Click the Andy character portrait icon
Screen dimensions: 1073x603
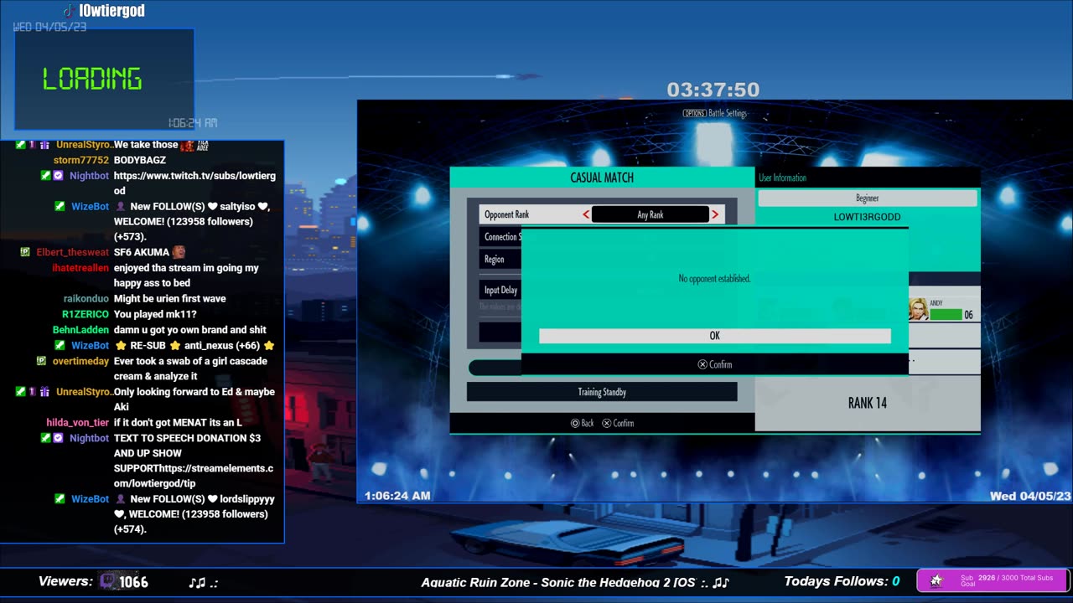pyautogui.click(x=918, y=309)
